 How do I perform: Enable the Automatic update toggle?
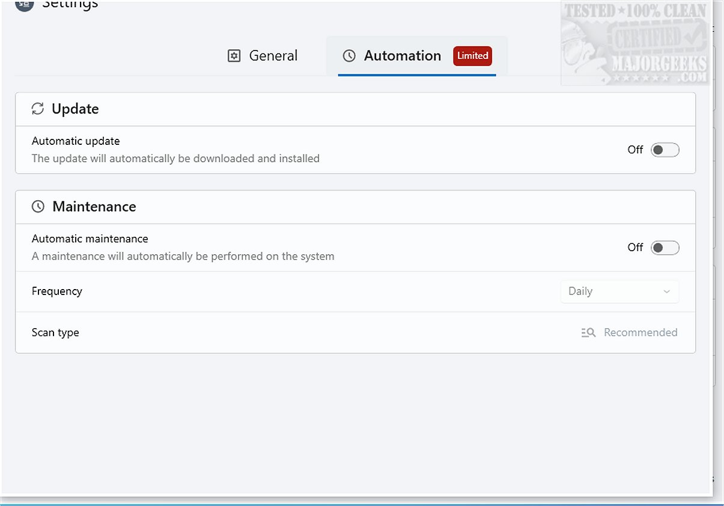click(x=665, y=150)
